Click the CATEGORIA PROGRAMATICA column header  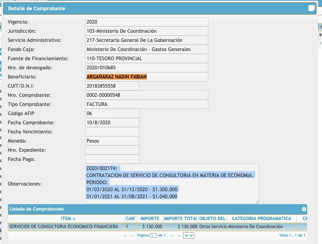[x=261, y=218]
